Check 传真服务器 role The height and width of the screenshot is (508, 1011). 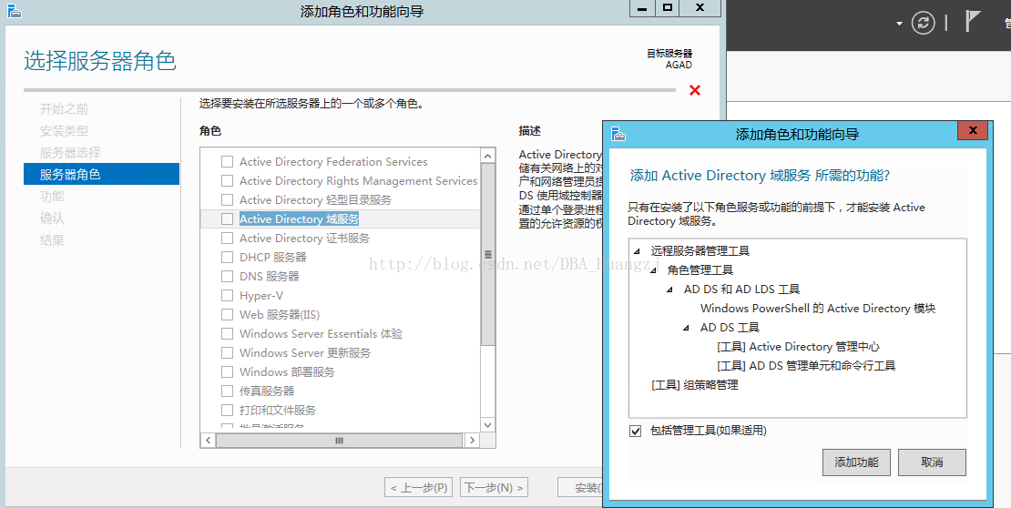(x=227, y=391)
